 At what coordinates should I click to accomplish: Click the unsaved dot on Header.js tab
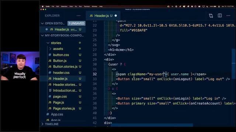(115, 15)
